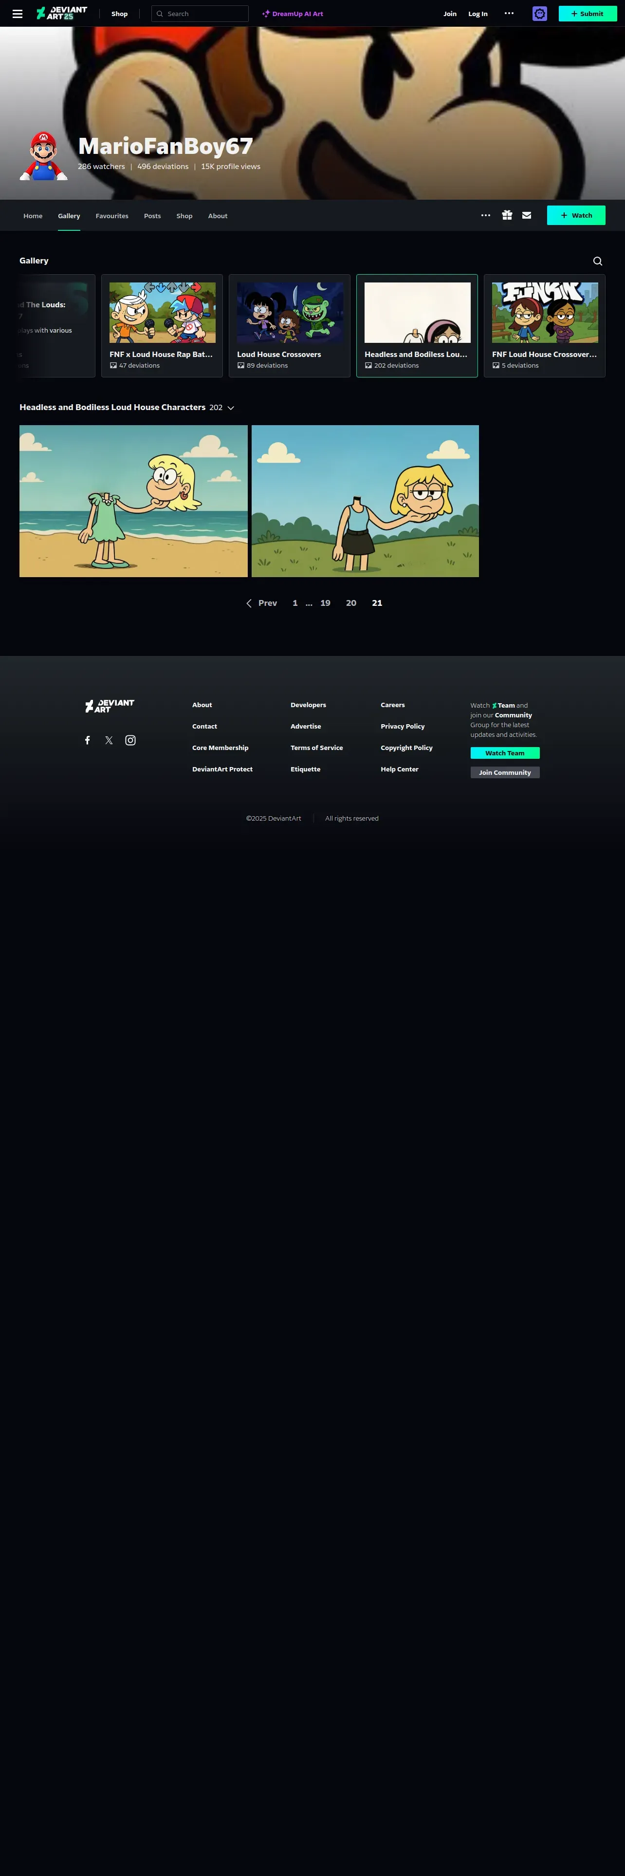This screenshot has height=1876, width=625.
Task: Go to gallery page 20
Action: [x=351, y=603]
